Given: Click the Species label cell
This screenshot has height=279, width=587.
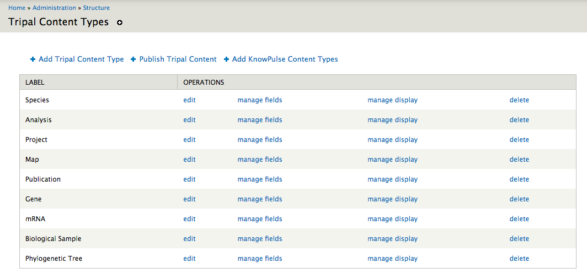Looking at the screenshot, I should pos(98,100).
